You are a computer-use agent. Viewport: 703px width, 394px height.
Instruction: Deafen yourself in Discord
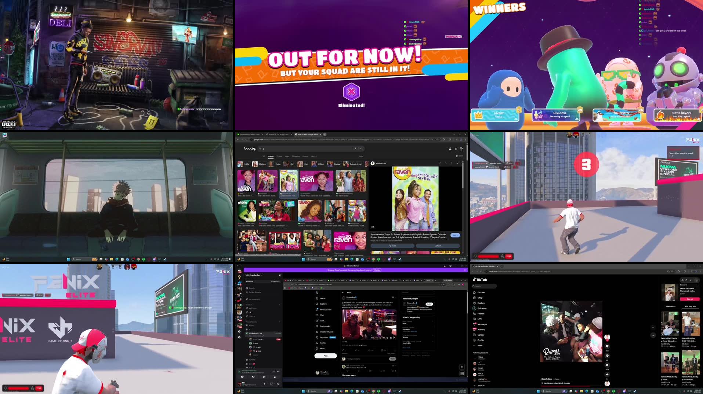coord(271,384)
